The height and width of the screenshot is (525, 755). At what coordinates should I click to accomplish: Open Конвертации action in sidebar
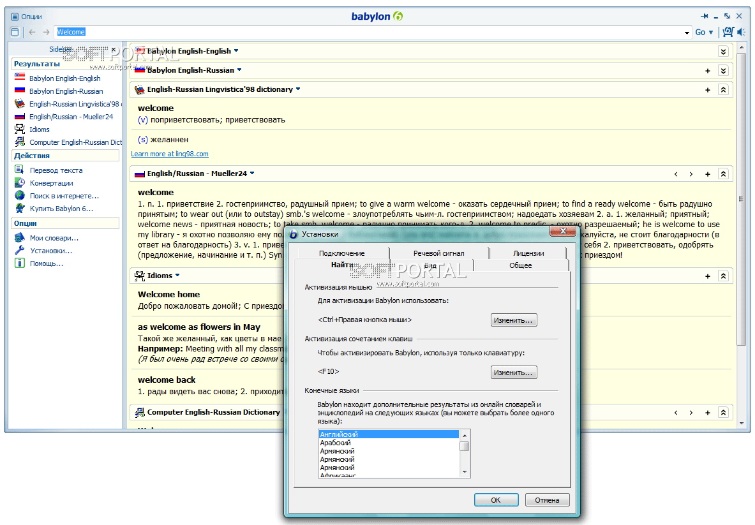(51, 183)
